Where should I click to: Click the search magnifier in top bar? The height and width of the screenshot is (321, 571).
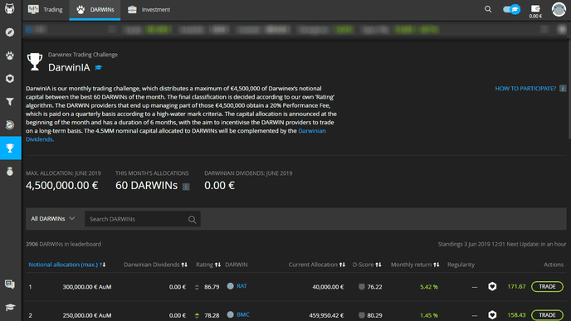[488, 9]
